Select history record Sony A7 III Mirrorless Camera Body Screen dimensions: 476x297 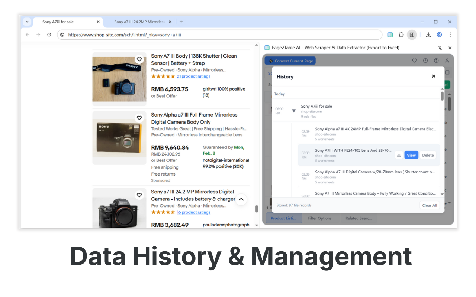coord(369,193)
